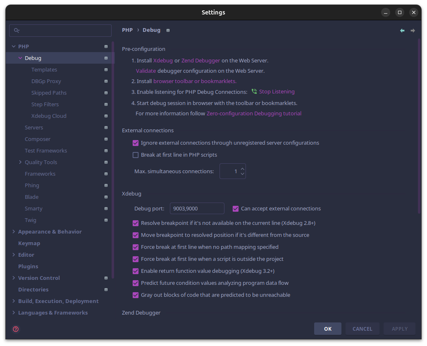Expand the Quality Tools node
427x346 pixels.
tap(20, 162)
